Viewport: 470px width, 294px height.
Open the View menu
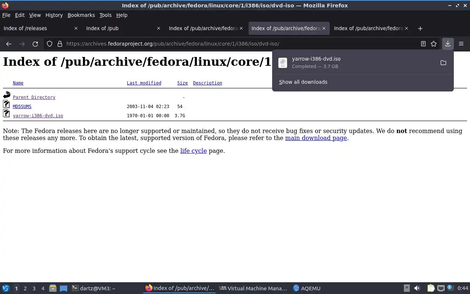pyautogui.click(x=35, y=15)
